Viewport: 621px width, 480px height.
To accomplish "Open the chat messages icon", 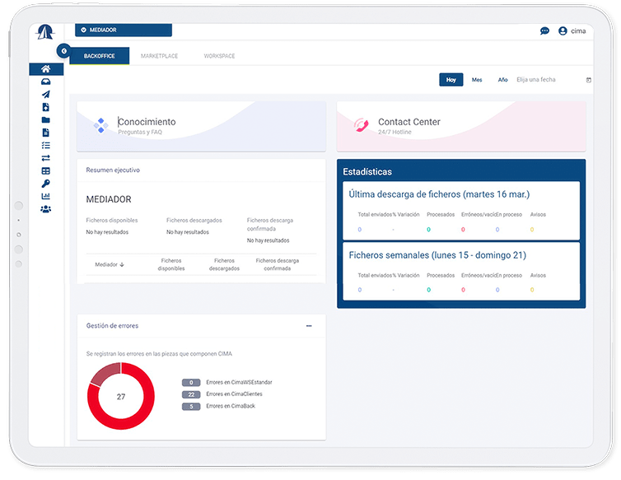I will (544, 31).
